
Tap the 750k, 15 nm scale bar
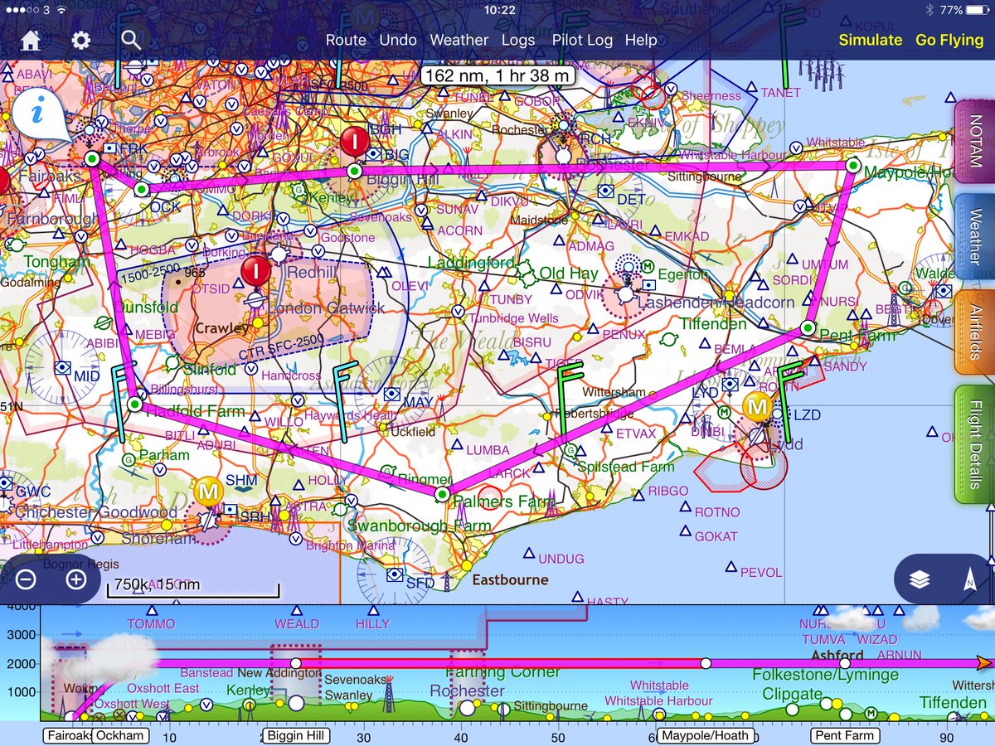[192, 586]
